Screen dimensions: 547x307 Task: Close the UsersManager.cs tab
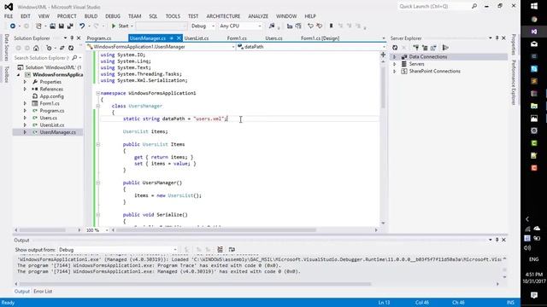[179, 38]
